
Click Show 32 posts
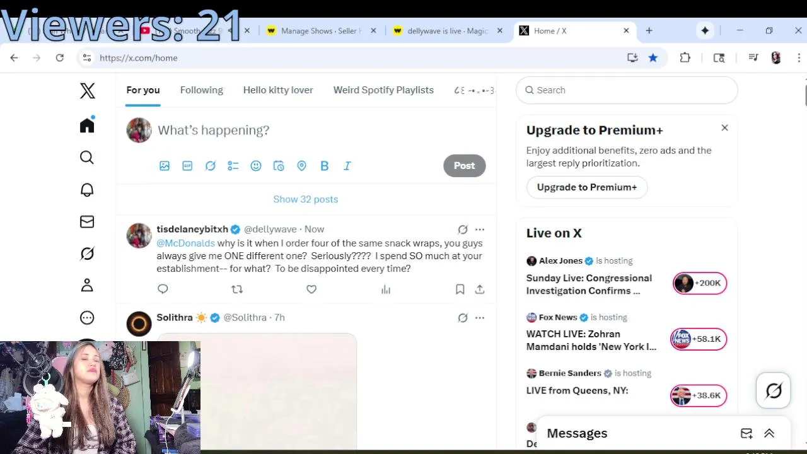pos(306,199)
